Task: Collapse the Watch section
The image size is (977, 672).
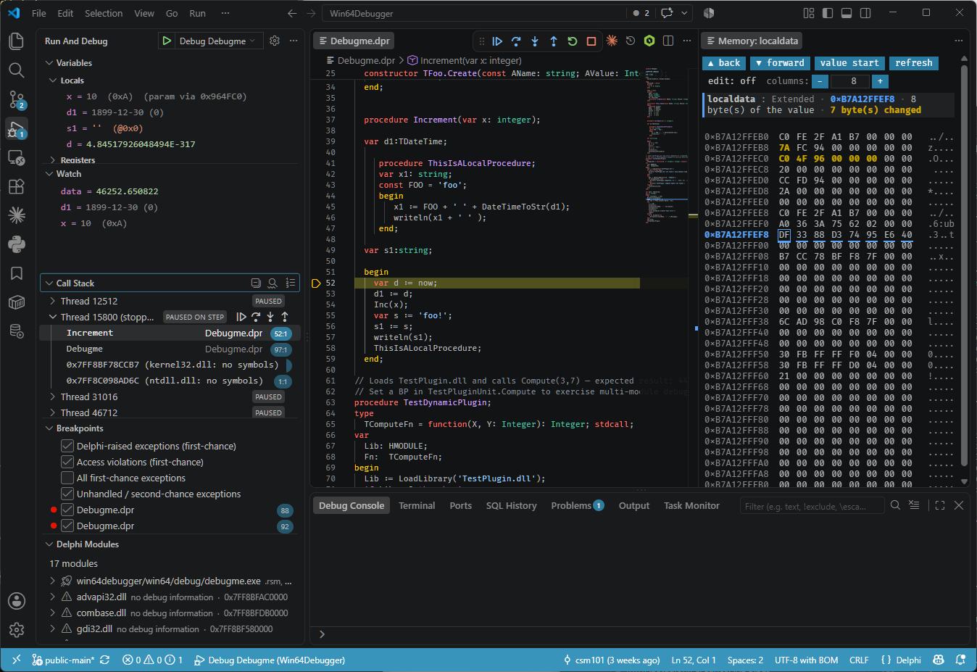Action: click(49, 174)
